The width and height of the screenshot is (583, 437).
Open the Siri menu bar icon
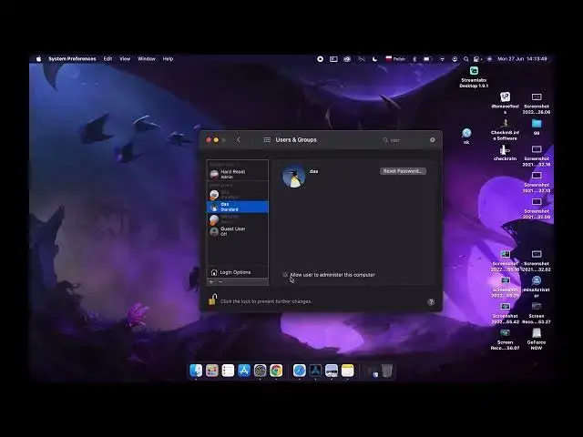[490, 58]
